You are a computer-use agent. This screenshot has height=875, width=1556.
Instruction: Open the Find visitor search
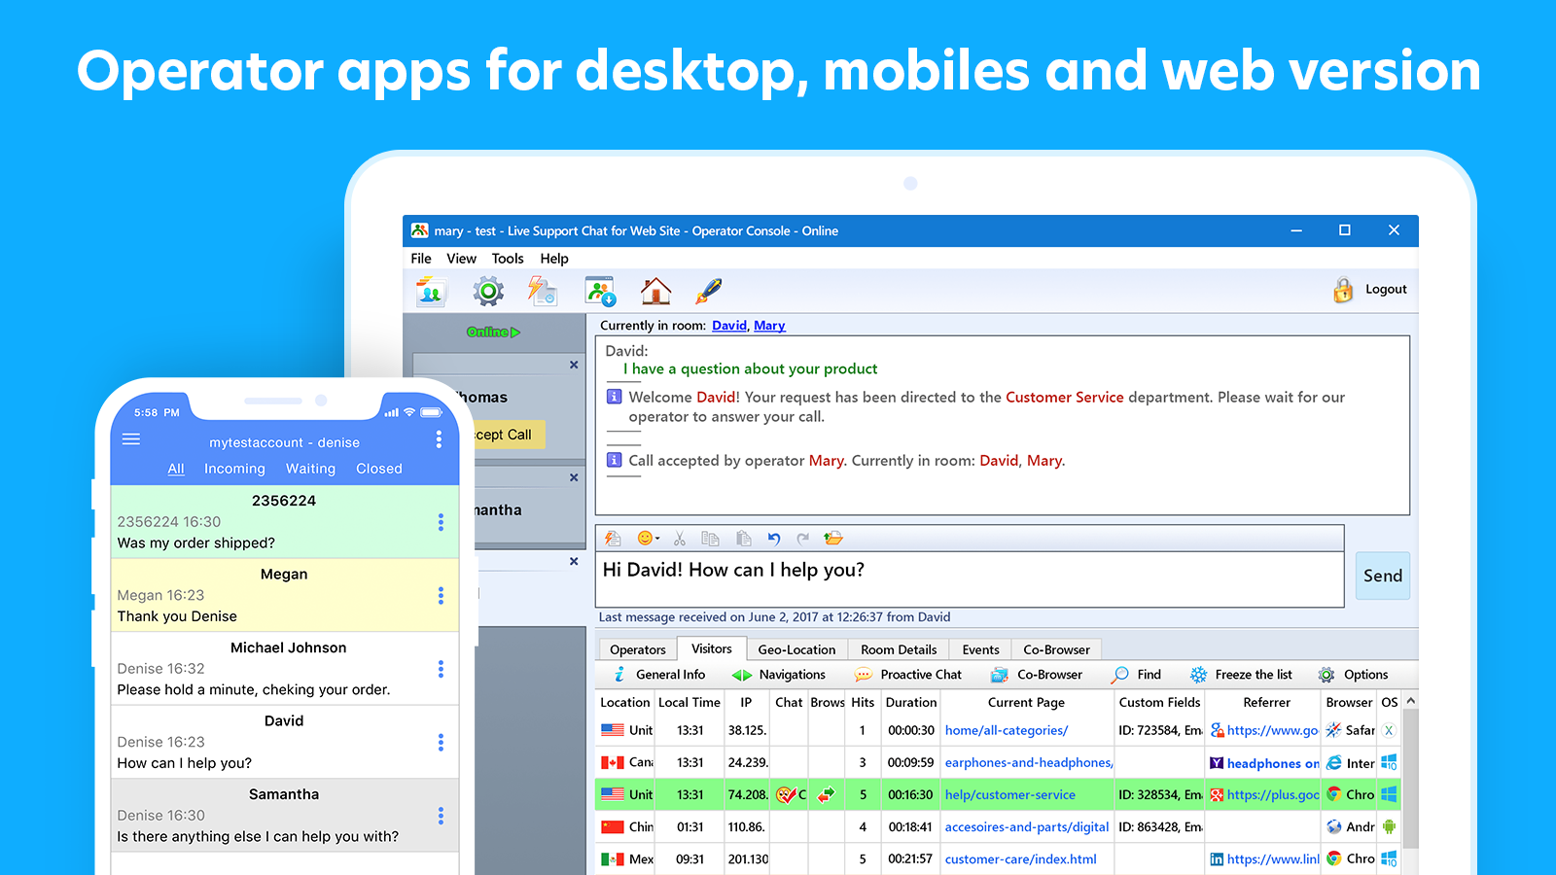(1136, 674)
